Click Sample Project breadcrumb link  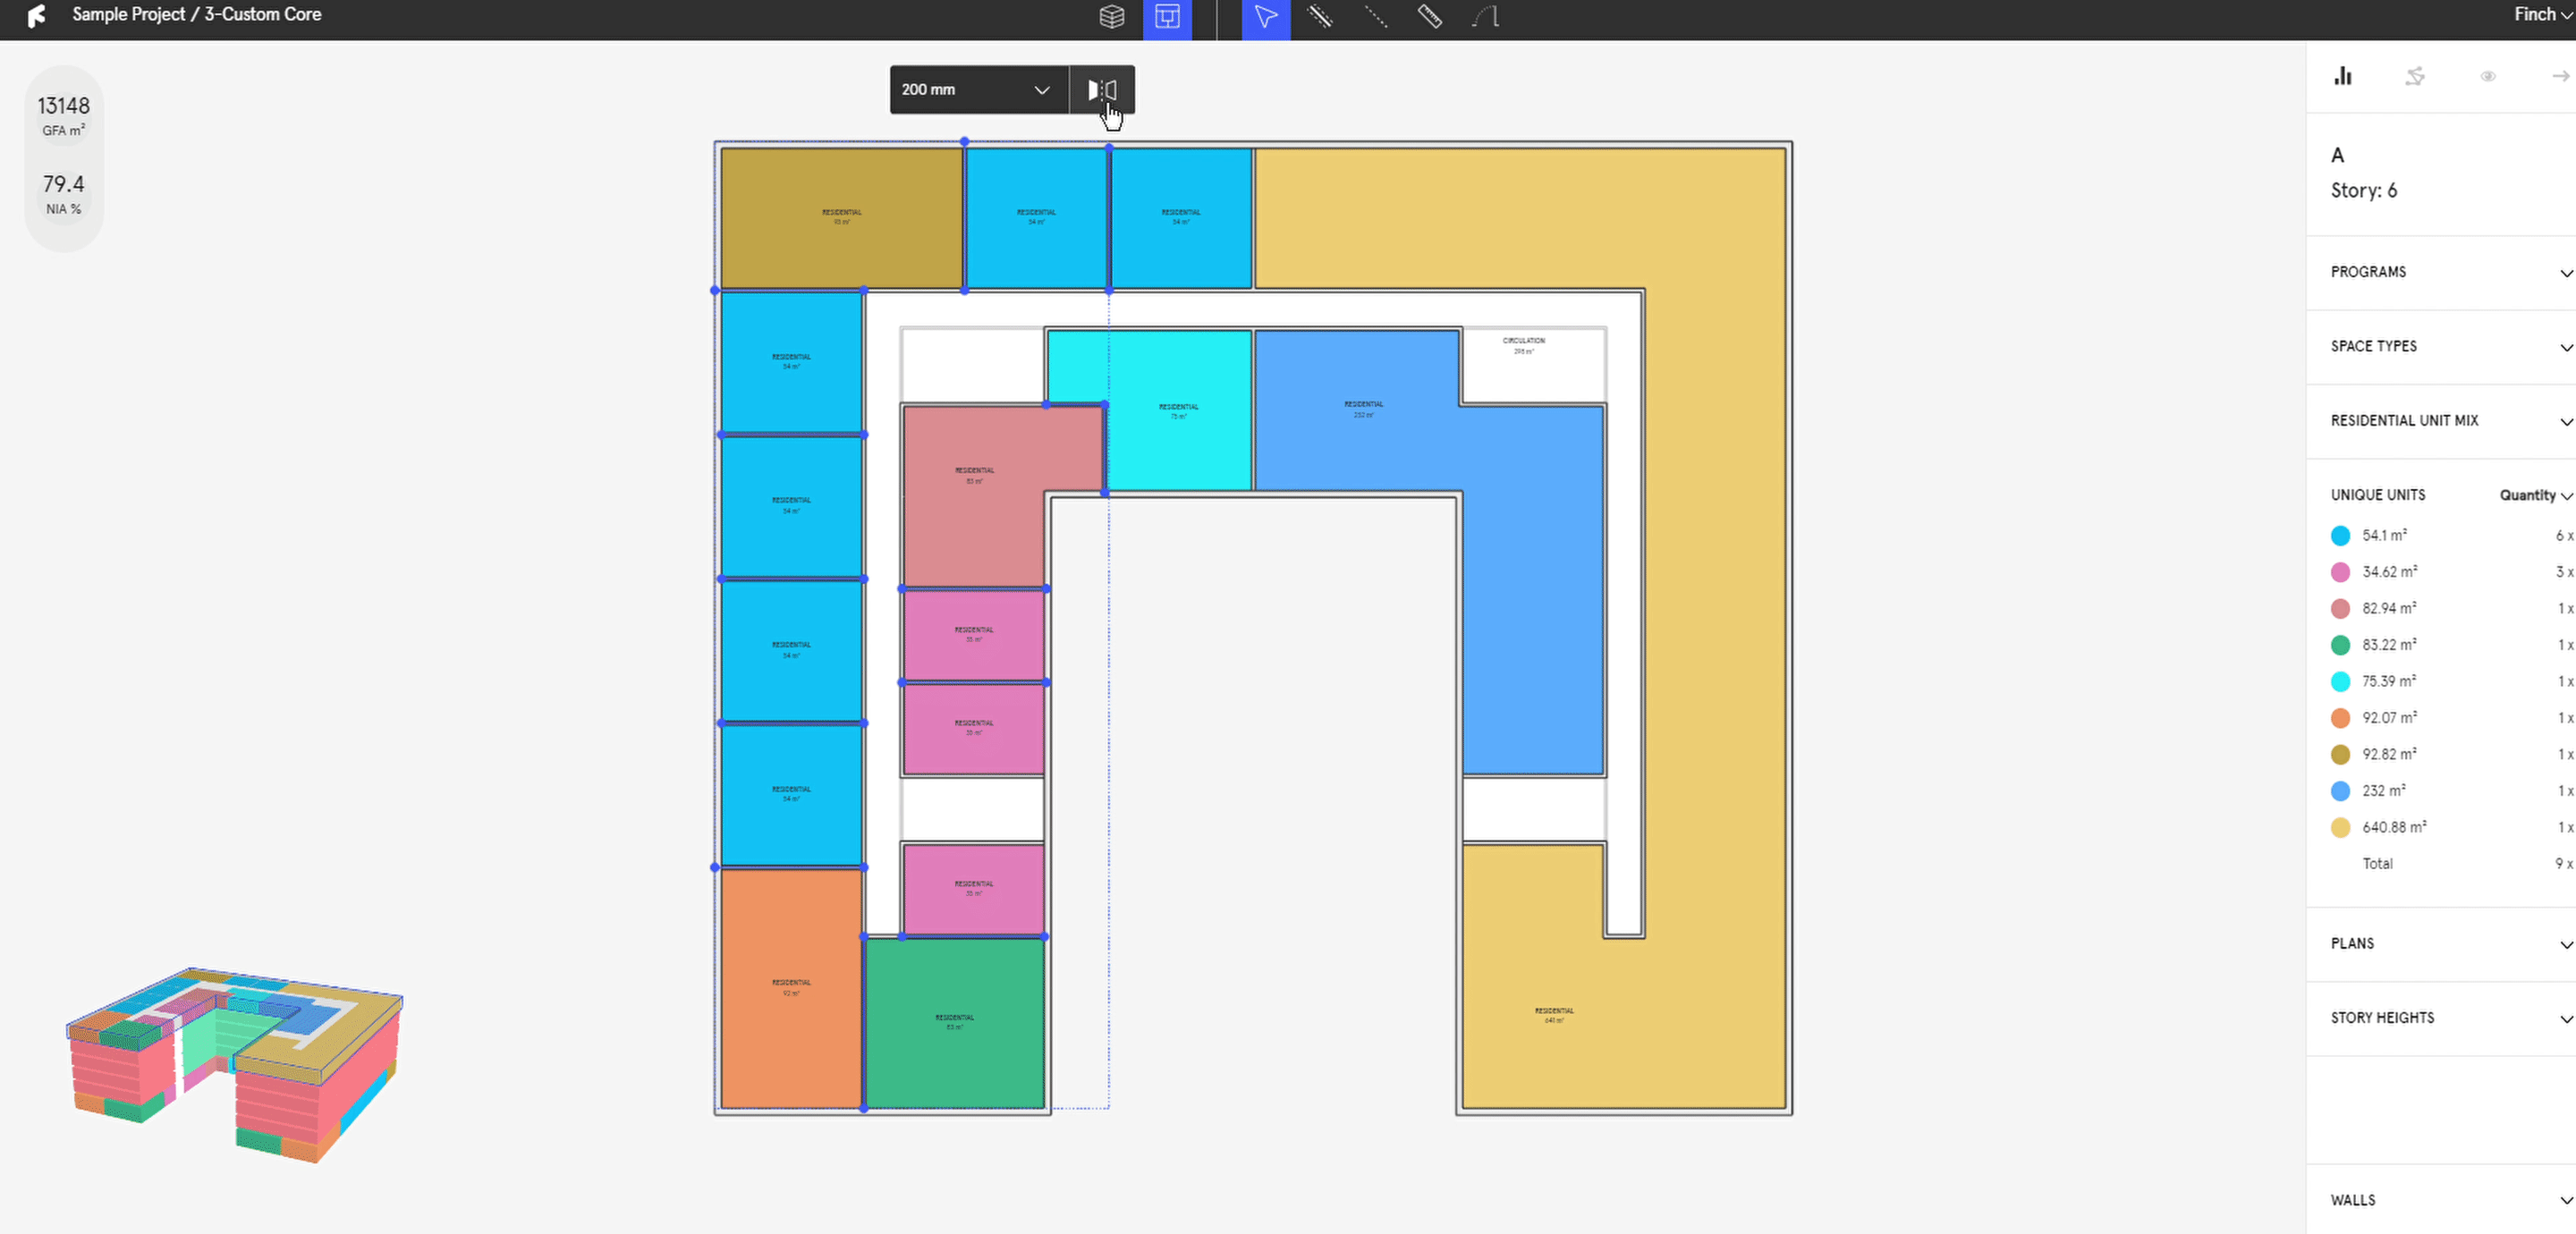[128, 14]
